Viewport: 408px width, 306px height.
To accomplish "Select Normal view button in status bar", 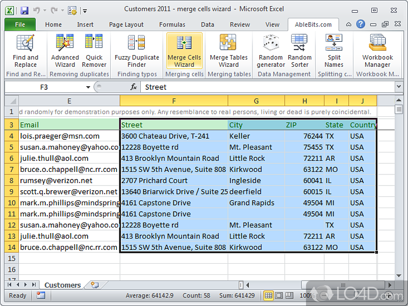I will point(268,296).
